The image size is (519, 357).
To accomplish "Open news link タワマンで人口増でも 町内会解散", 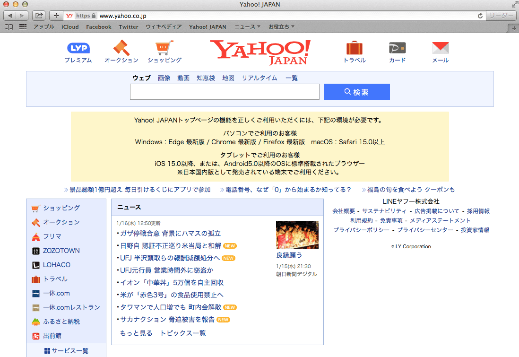I will coord(171,307).
